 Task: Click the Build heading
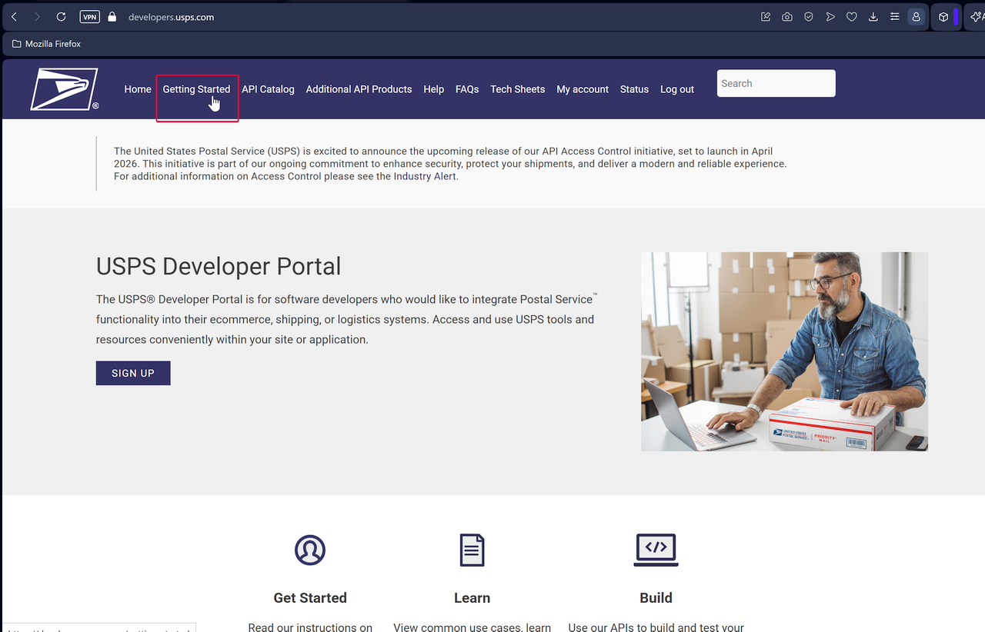(656, 597)
